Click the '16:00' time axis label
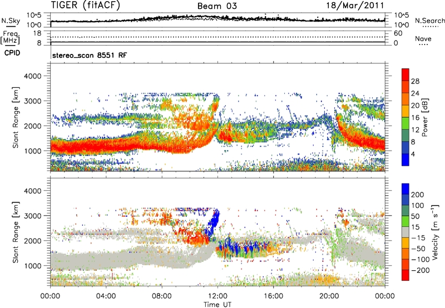The width and height of the screenshot is (445, 308). point(273,296)
